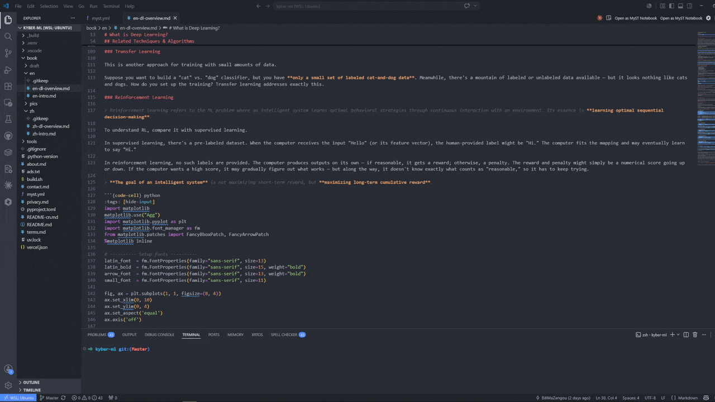
Task: Open the Source Control view
Action: [8, 53]
